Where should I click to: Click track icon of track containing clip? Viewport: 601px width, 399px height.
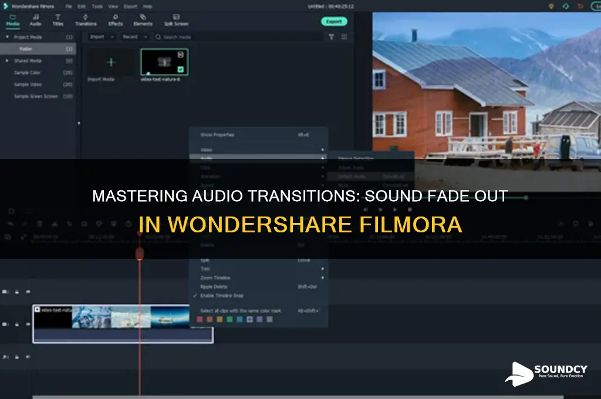[x=5, y=324]
